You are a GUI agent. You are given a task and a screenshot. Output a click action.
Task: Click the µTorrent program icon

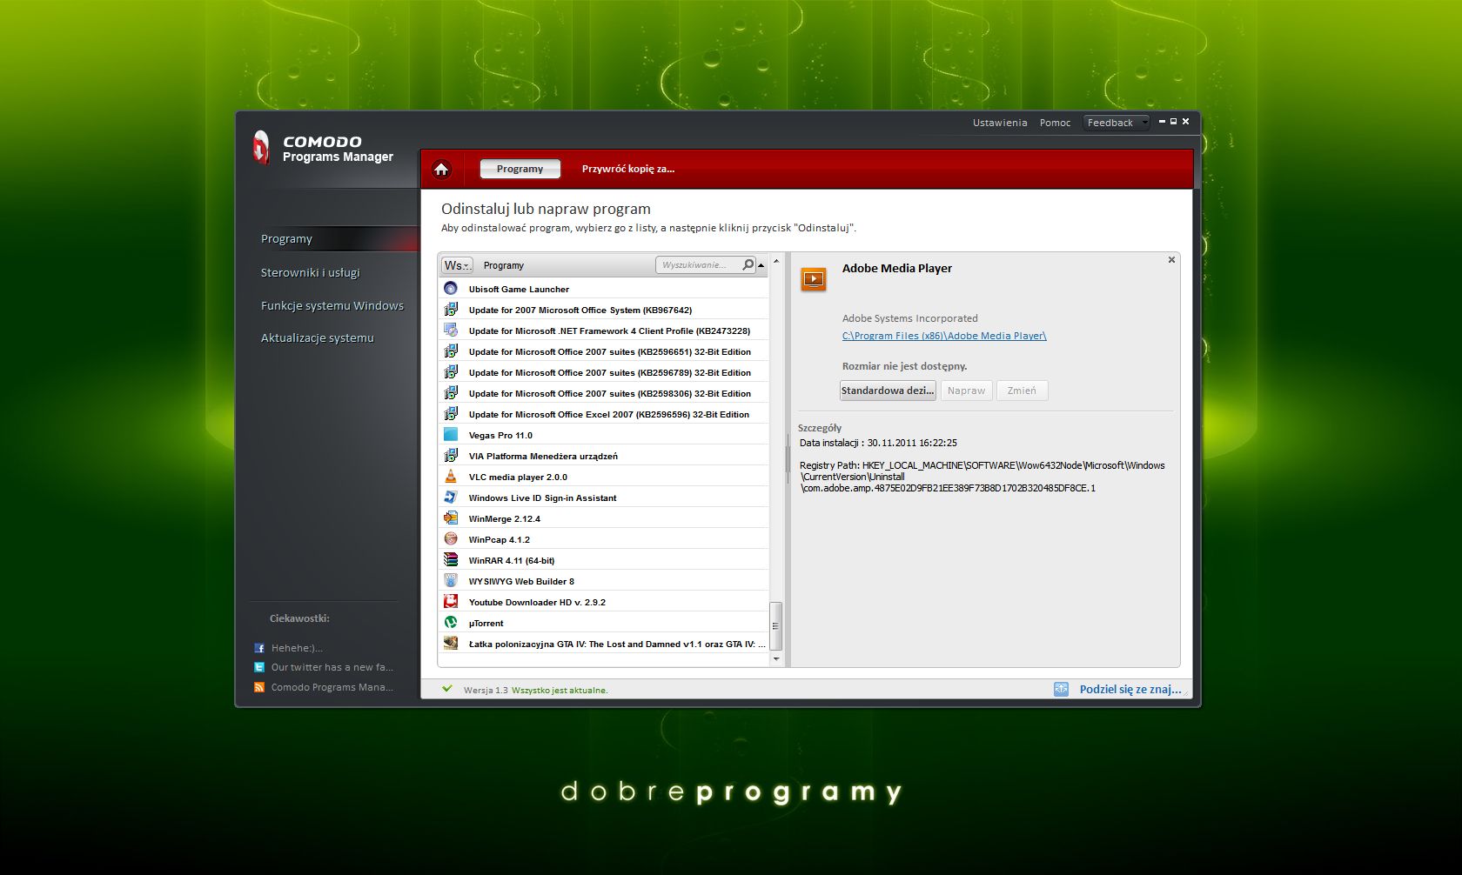coord(451,622)
